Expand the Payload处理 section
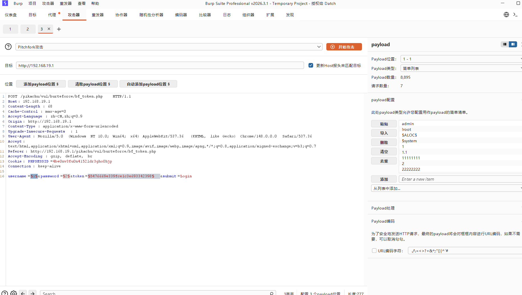Viewport: 522px width, 295px height. (383, 208)
